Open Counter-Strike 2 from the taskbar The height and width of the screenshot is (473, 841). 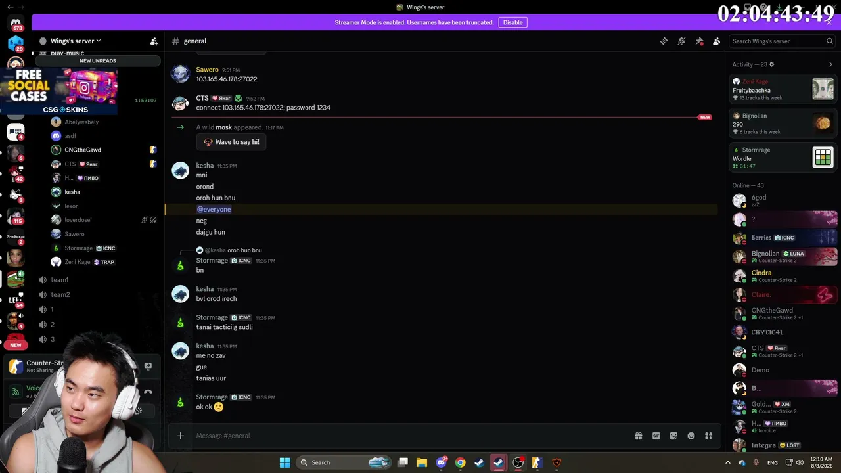[537, 462]
